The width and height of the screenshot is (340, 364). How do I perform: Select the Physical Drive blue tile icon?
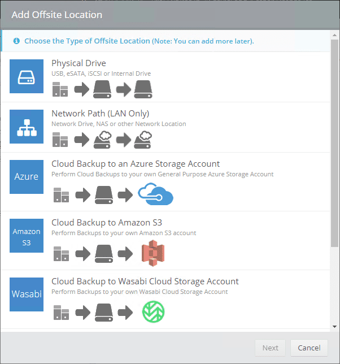pos(27,76)
